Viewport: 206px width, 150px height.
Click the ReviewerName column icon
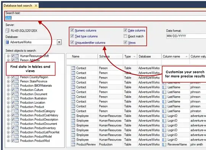(x=164, y=144)
